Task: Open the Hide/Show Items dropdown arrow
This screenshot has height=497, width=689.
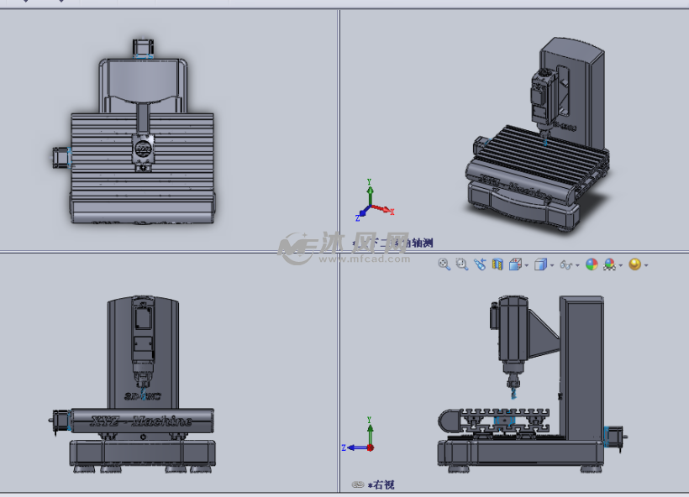Action: coord(577,265)
